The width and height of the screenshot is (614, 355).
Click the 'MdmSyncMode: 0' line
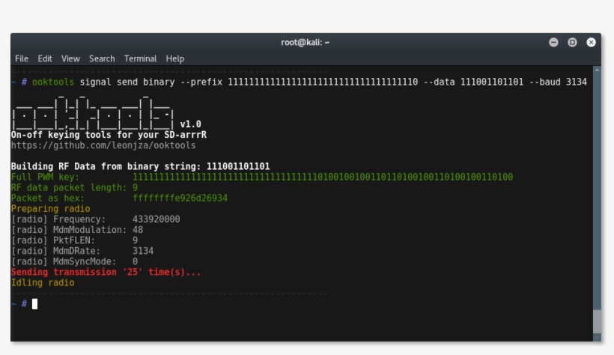point(74,261)
